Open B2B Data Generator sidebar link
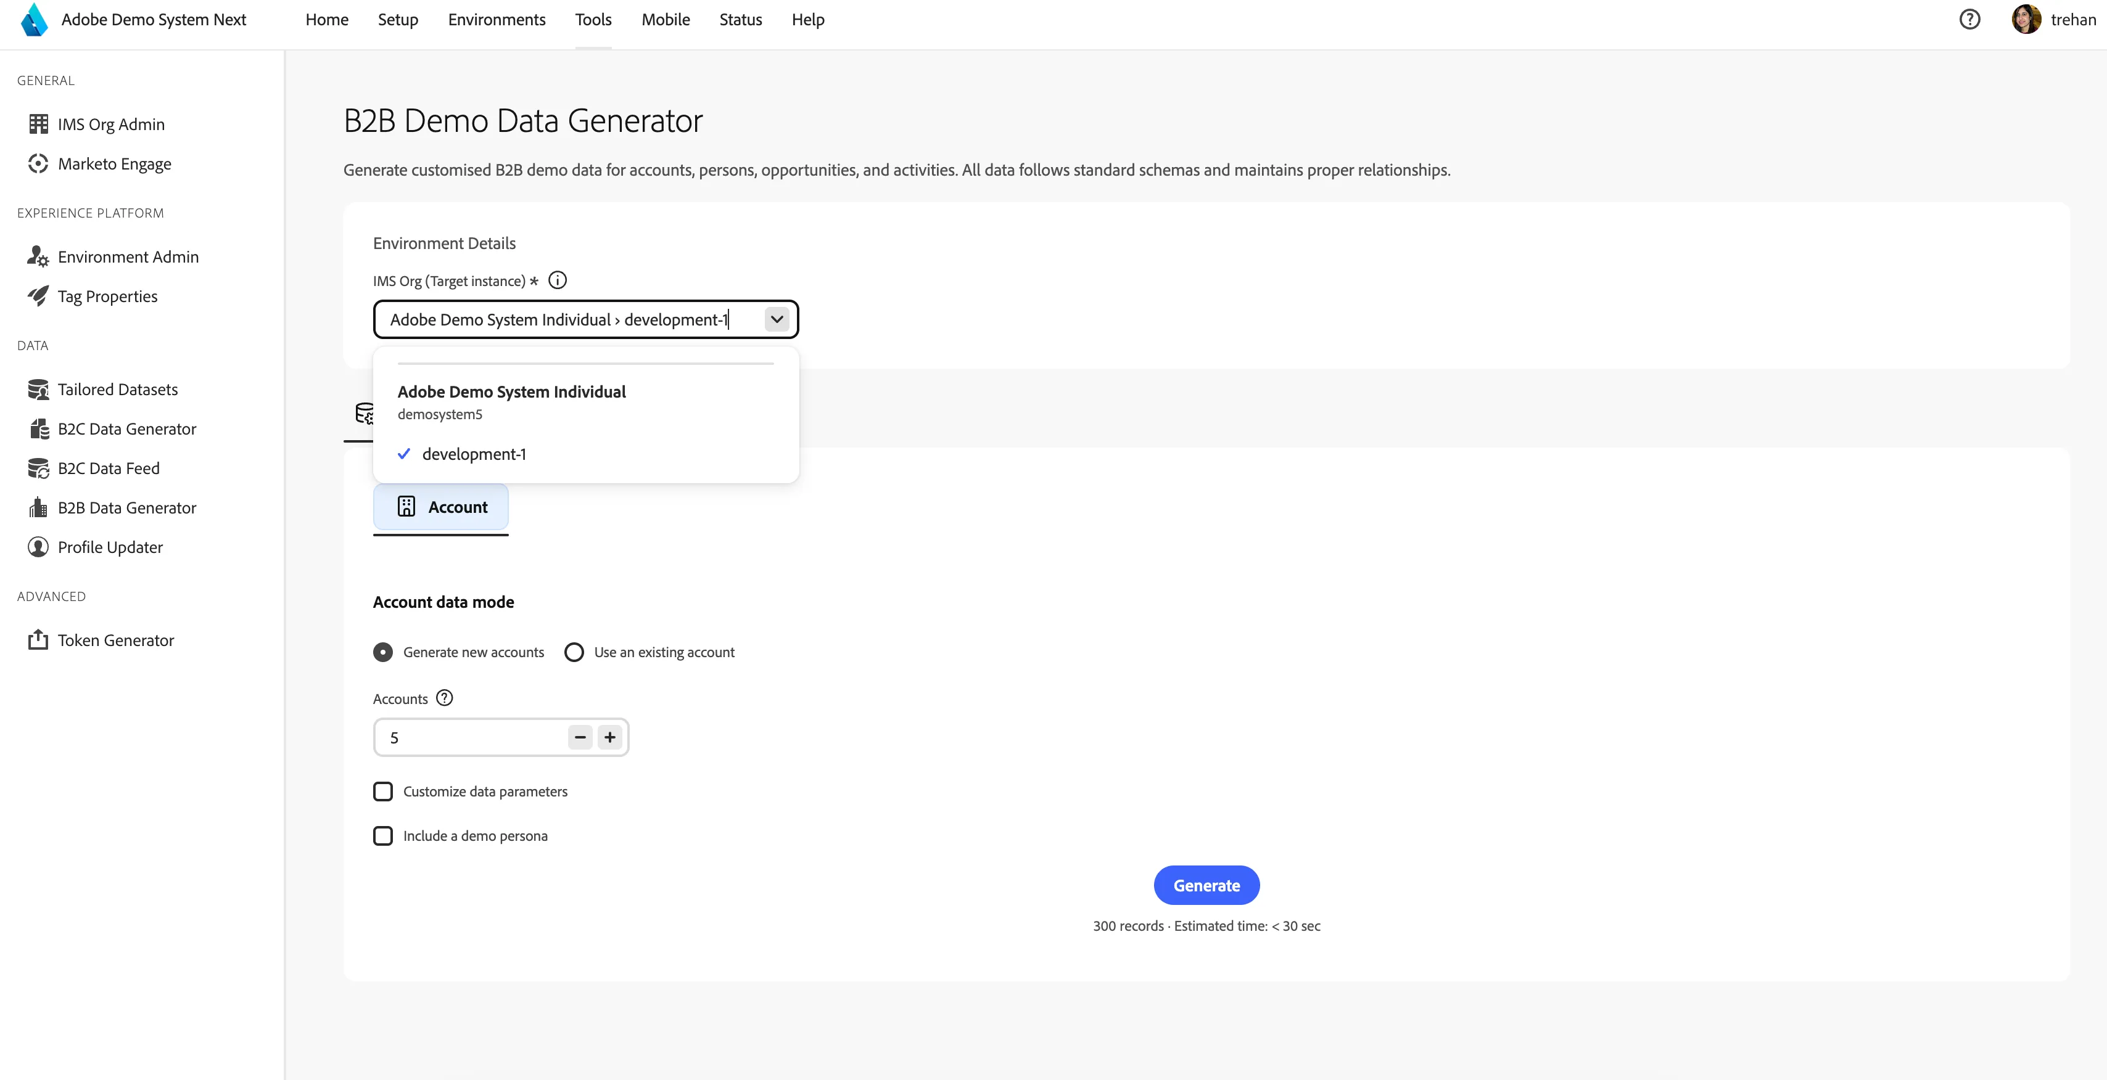2107x1080 pixels. point(127,508)
